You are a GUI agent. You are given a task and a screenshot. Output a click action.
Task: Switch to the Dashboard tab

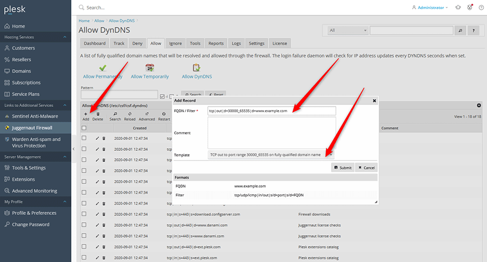point(95,43)
